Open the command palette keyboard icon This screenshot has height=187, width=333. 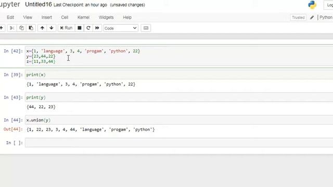coord(146,28)
